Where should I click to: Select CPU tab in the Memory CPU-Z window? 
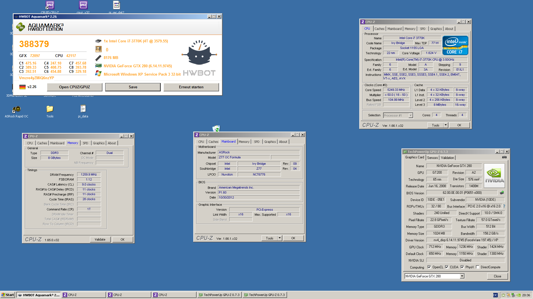point(30,143)
